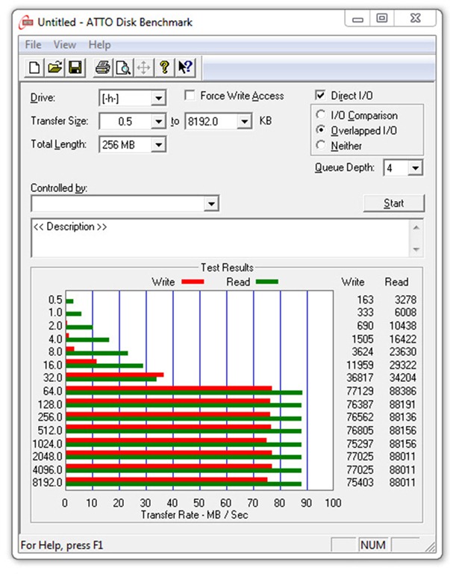Select the Overlapped I/O radio button
Screen dimensions: 450x574
[x=321, y=130]
